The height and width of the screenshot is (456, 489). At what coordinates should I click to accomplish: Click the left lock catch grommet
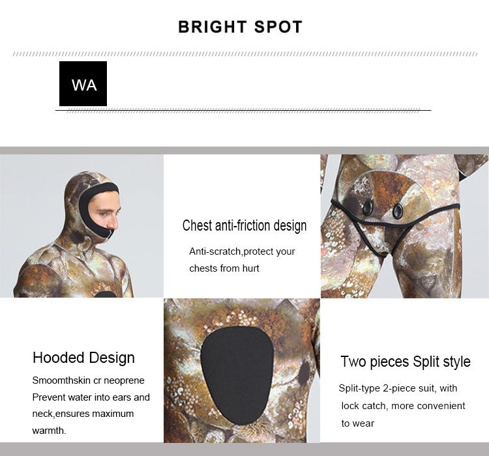[x=368, y=207]
